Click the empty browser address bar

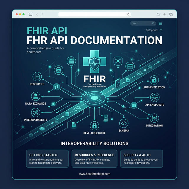coord(94,14)
